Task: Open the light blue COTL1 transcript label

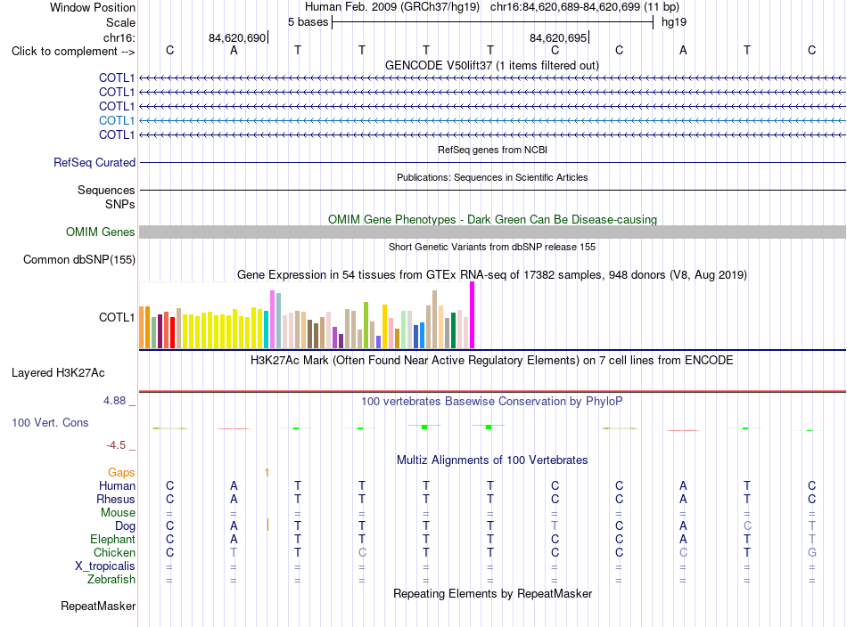Action: click(x=117, y=120)
